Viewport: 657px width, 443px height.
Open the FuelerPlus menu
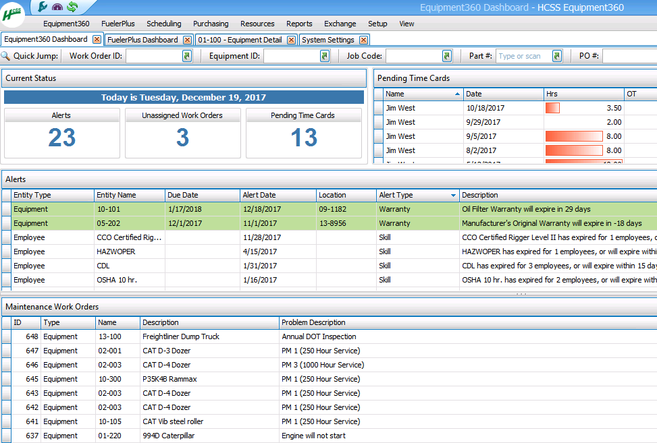pyautogui.click(x=117, y=24)
